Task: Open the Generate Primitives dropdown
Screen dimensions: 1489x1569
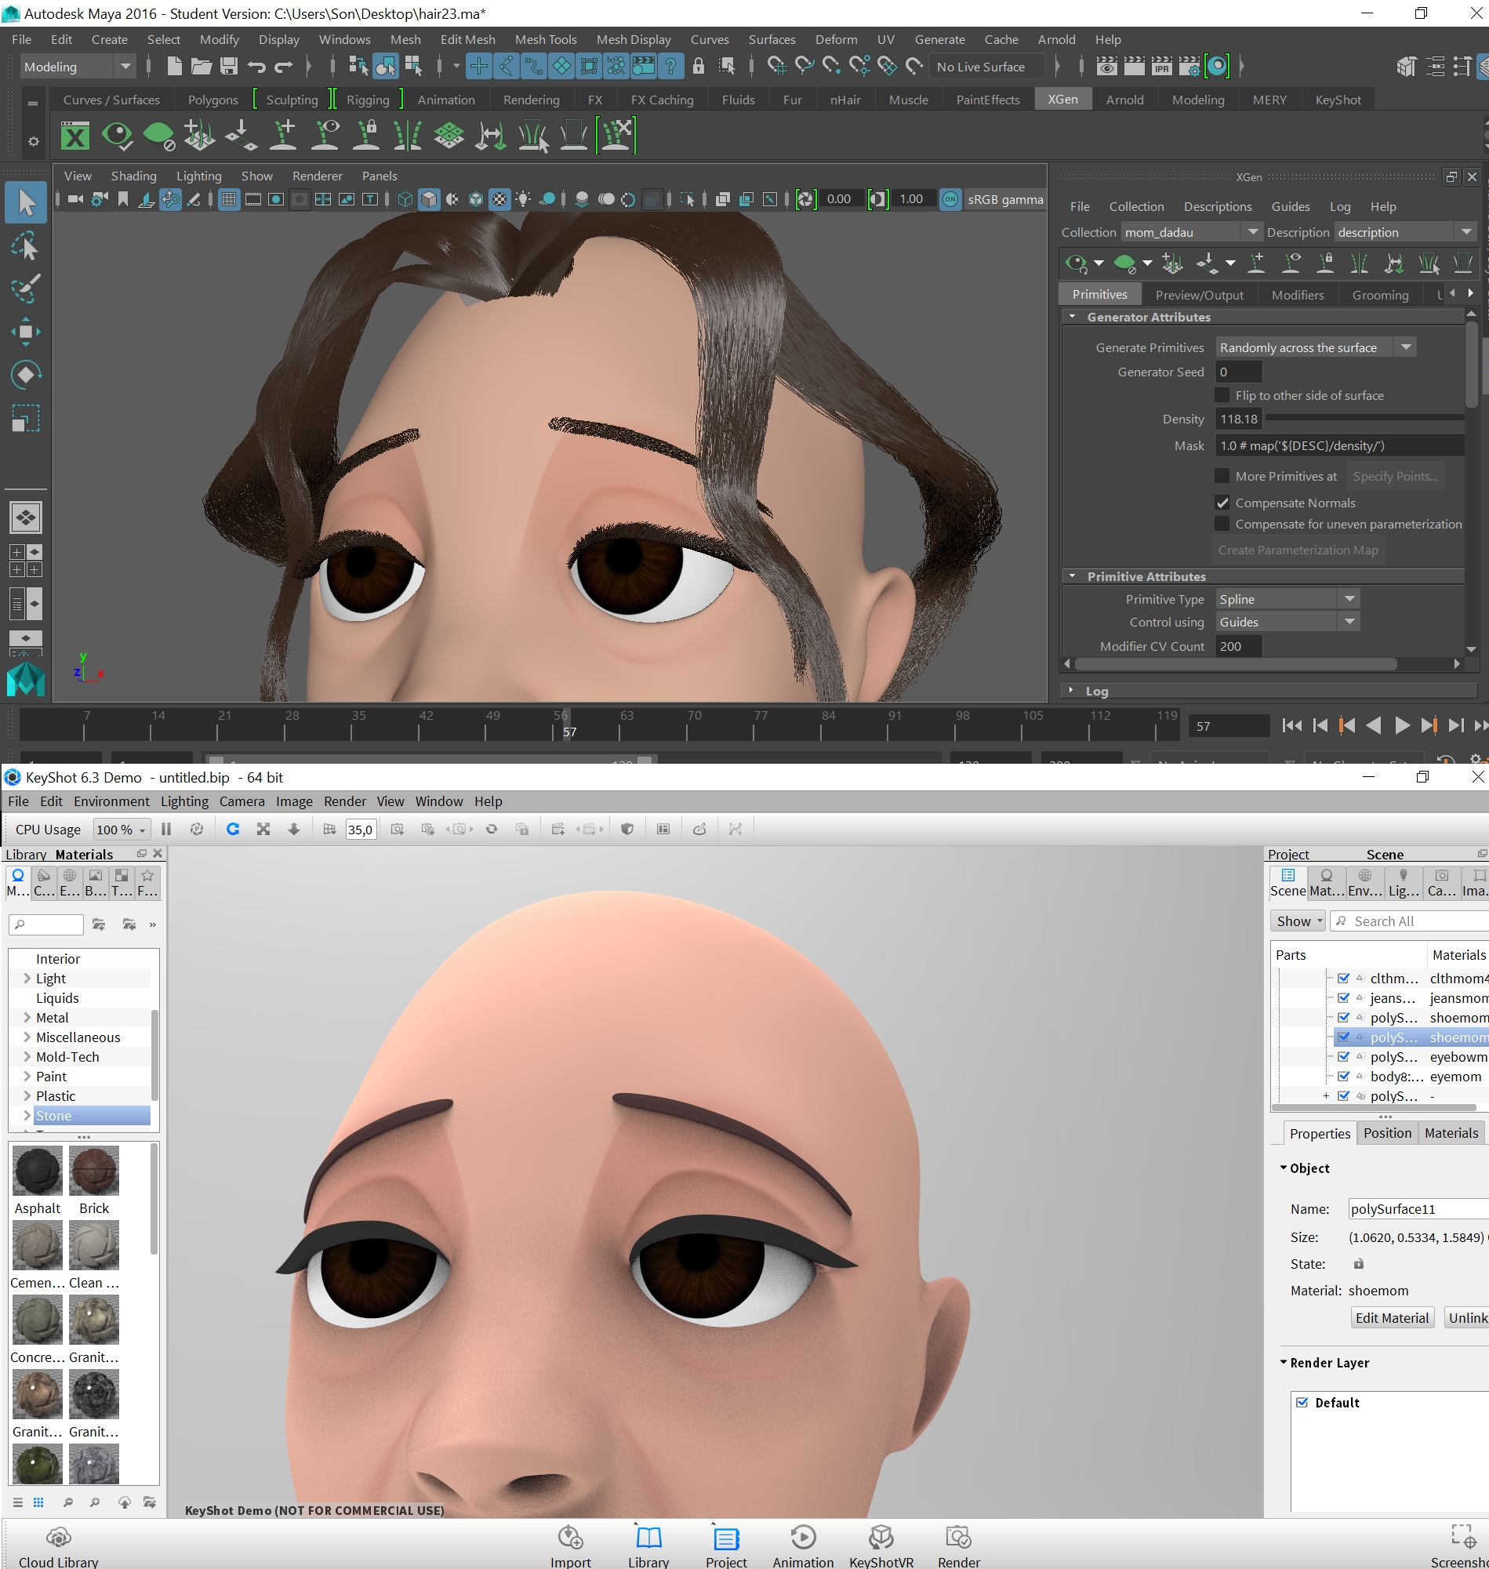Action: click(x=1405, y=347)
